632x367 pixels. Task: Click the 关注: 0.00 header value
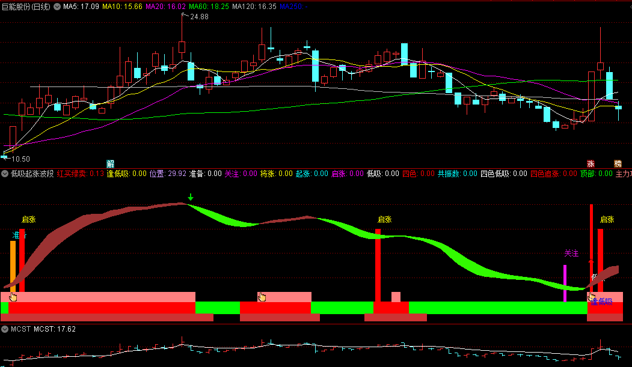coord(241,174)
